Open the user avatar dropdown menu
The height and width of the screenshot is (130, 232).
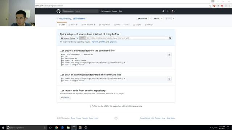coord(173,11)
